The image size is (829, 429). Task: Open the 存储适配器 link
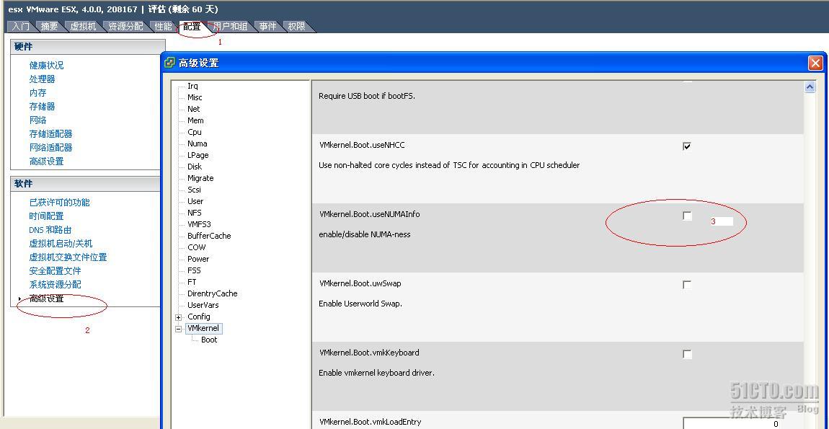tap(50, 134)
